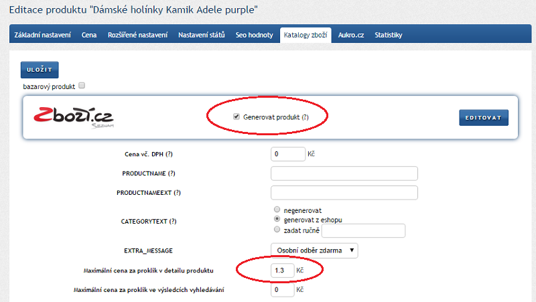Open the Nastavení států tab
The image size is (536, 302).
(x=202, y=35)
